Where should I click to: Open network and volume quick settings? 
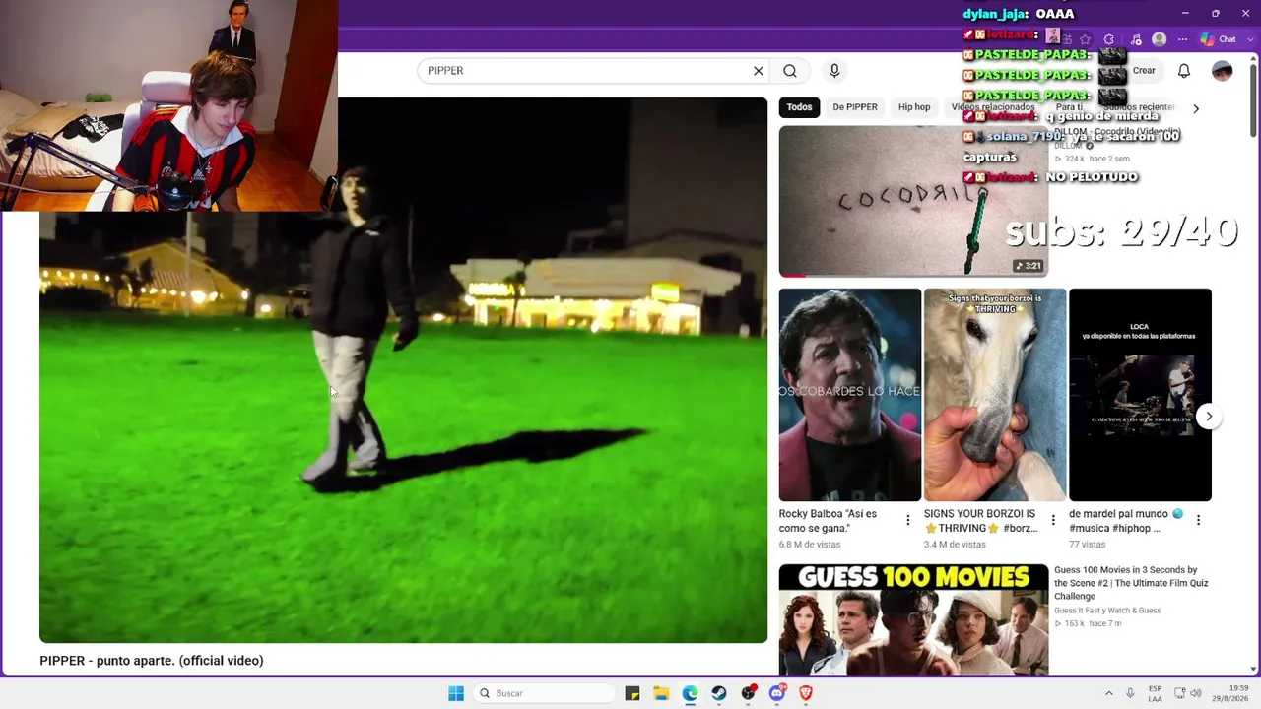[1187, 693]
